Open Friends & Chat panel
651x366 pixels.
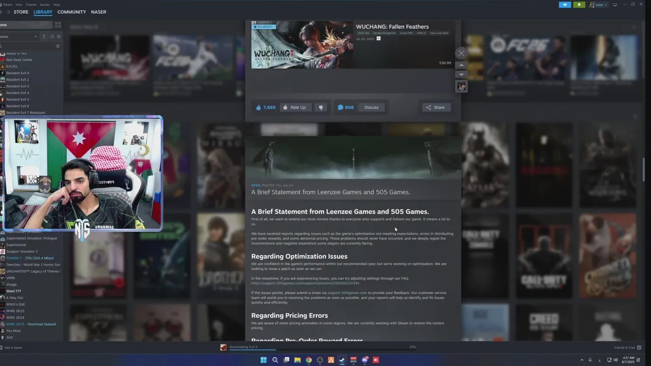click(627, 348)
